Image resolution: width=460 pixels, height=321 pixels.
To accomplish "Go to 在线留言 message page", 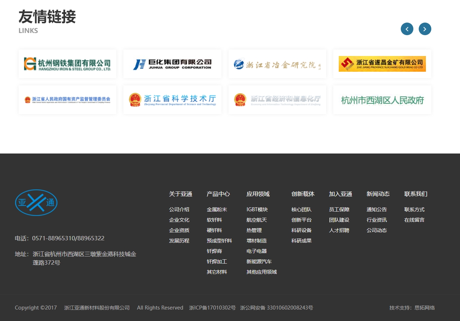I will pyautogui.click(x=414, y=220).
